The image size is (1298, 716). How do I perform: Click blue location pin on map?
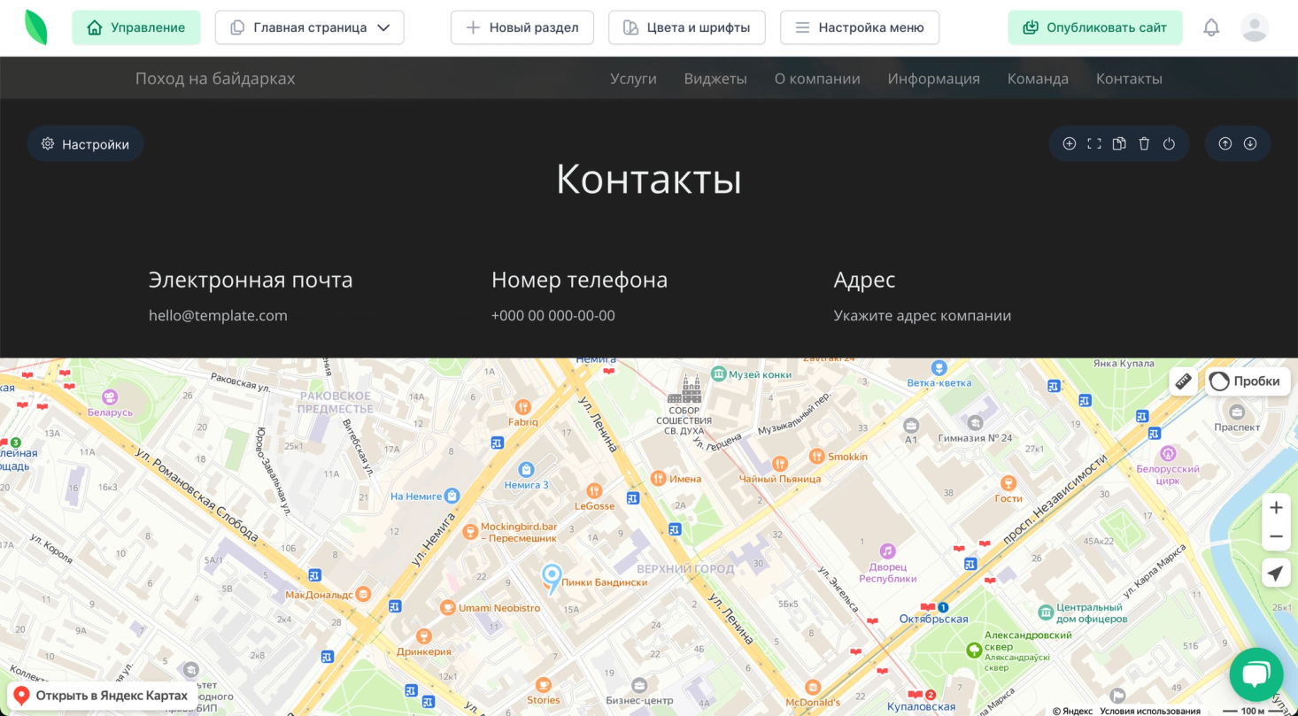[x=552, y=579]
